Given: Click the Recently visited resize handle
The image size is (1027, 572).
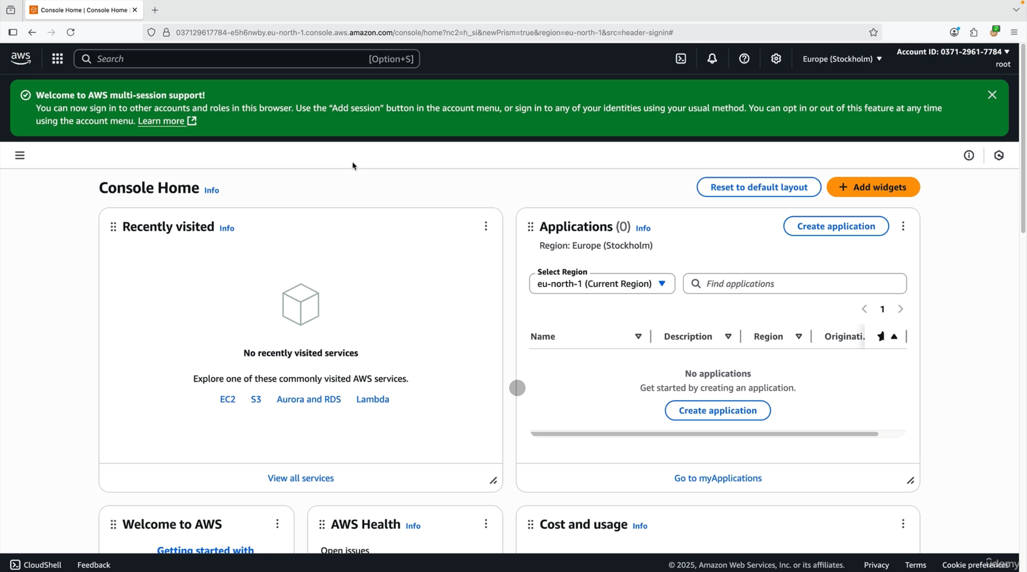Looking at the screenshot, I should (x=493, y=480).
